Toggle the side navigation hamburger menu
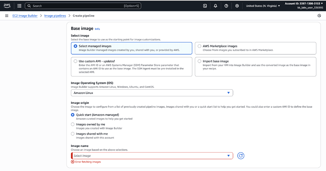 7,16
